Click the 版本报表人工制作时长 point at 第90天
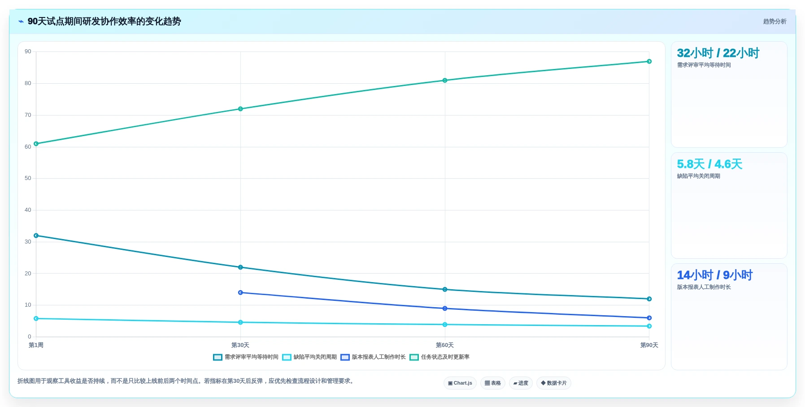This screenshot has width=805, height=407. (x=649, y=318)
